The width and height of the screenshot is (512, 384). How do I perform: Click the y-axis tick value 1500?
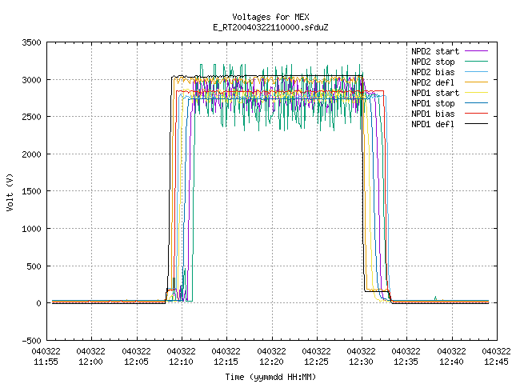pyautogui.click(x=32, y=191)
